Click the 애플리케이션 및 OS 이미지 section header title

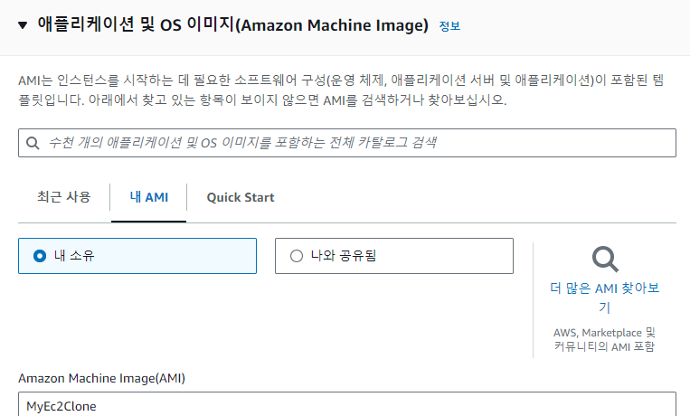(232, 25)
